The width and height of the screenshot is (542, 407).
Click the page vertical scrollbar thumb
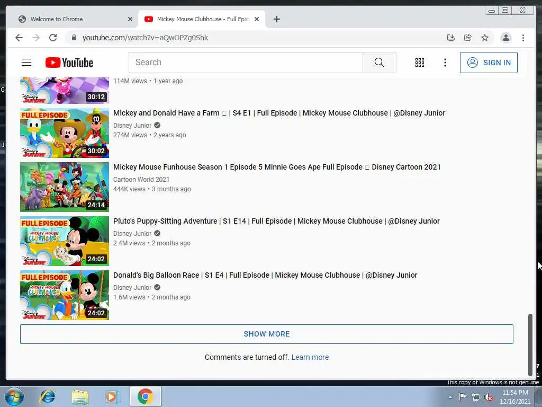pyautogui.click(x=530, y=344)
